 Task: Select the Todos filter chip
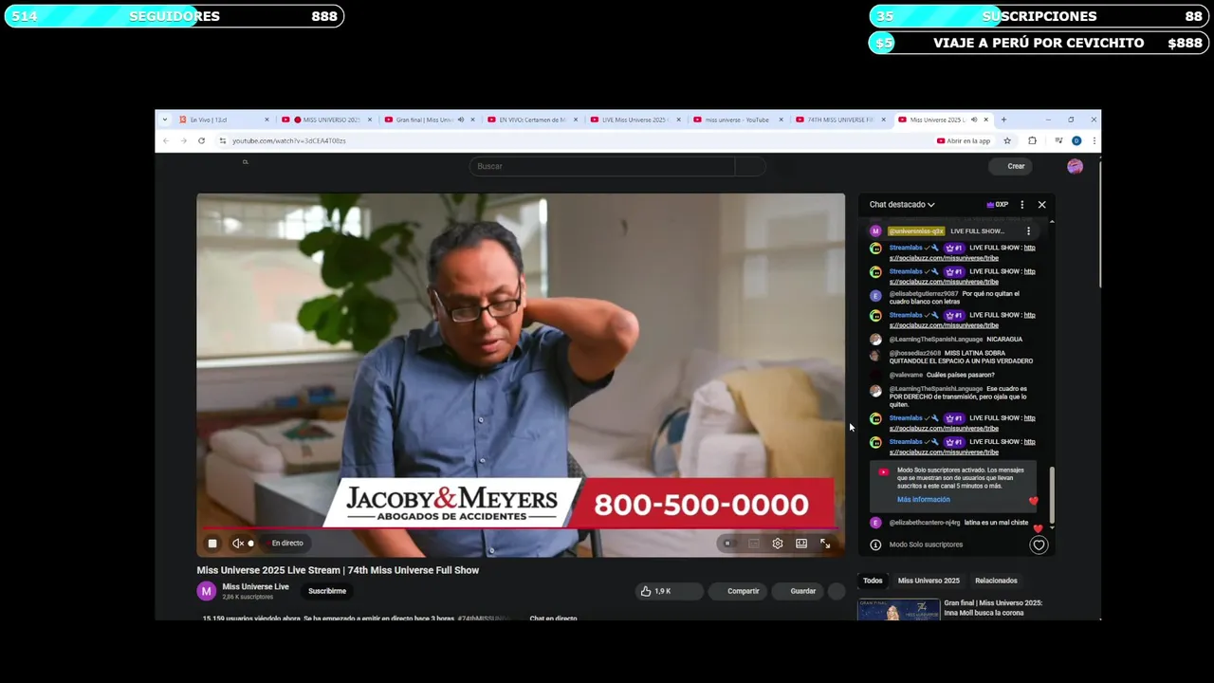click(873, 581)
